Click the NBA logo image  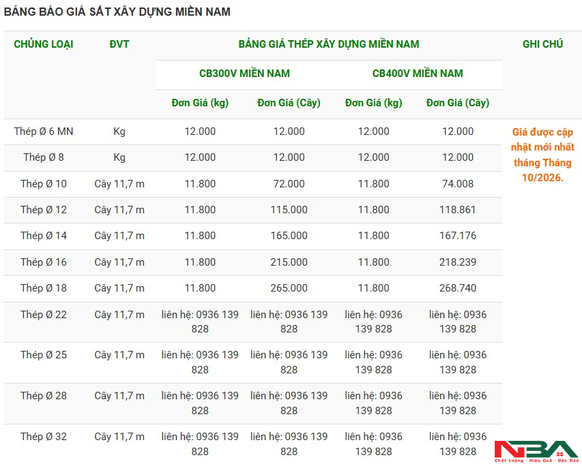536,451
